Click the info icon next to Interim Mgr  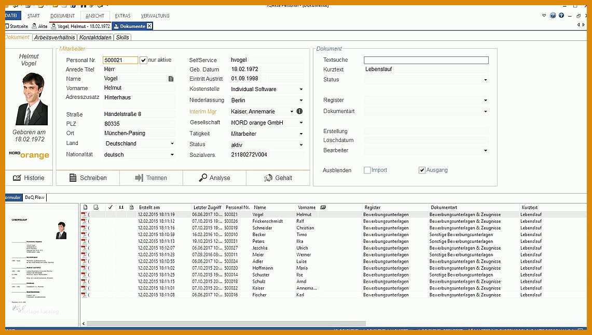tap(299, 111)
